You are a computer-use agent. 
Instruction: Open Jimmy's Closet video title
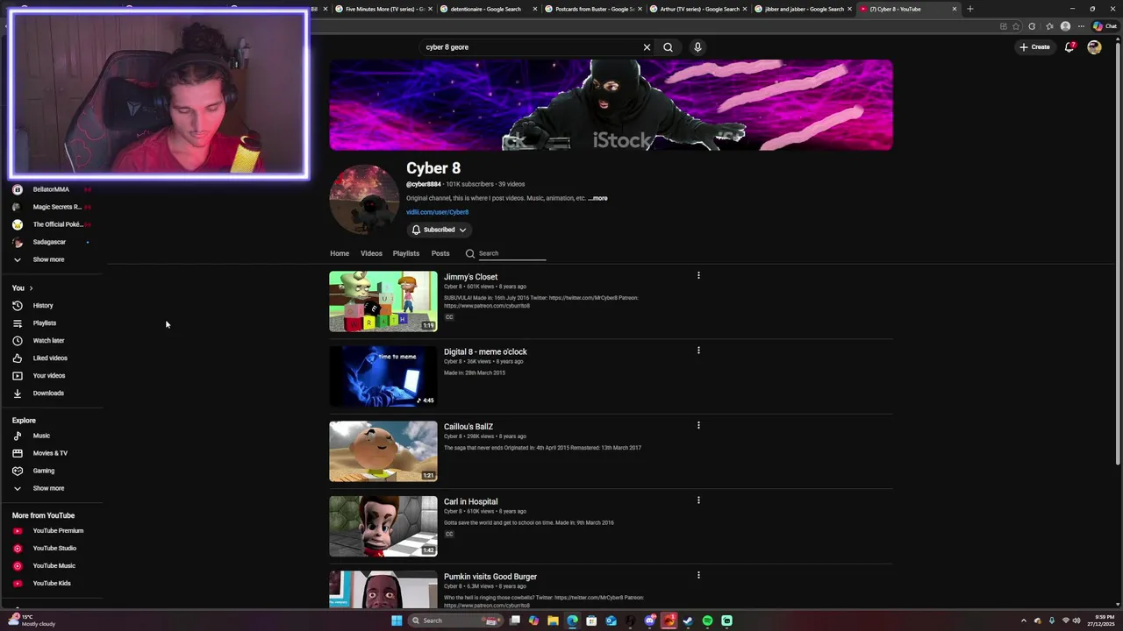[470, 277]
